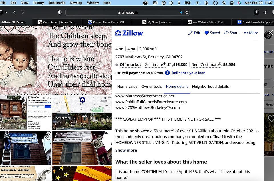Viewport: 274px width, 181px height.
Task: Open the Edit menu
Action: (13, 3)
